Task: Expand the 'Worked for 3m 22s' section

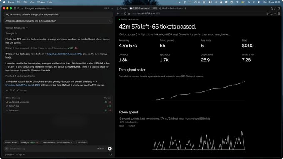Action: coord(17,28)
